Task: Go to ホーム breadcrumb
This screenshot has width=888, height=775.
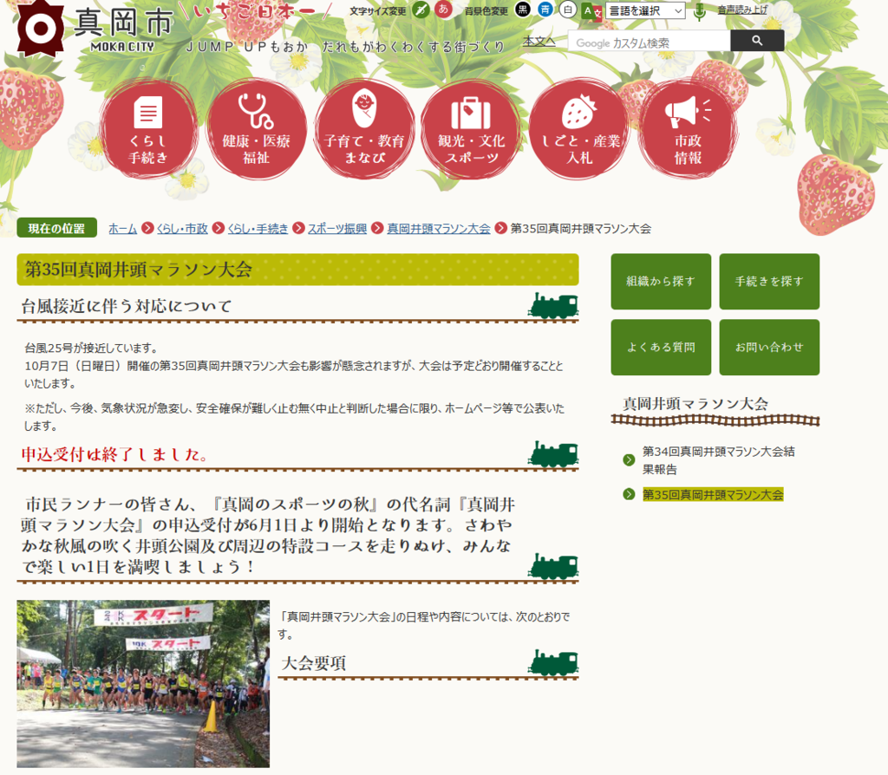Action: [123, 229]
